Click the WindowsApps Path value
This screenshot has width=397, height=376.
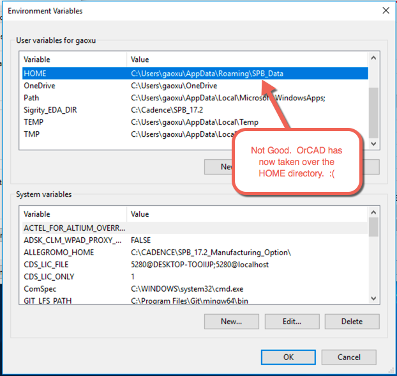228,98
